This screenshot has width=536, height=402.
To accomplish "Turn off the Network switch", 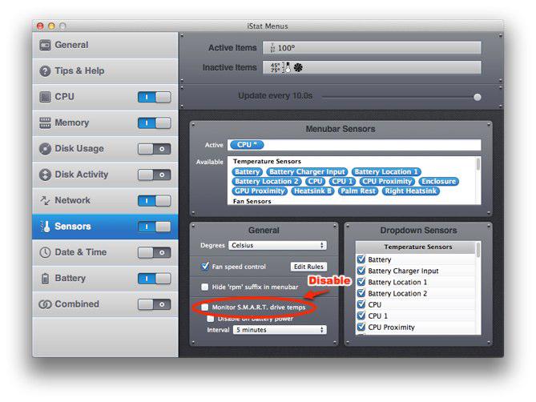I will pos(154,201).
